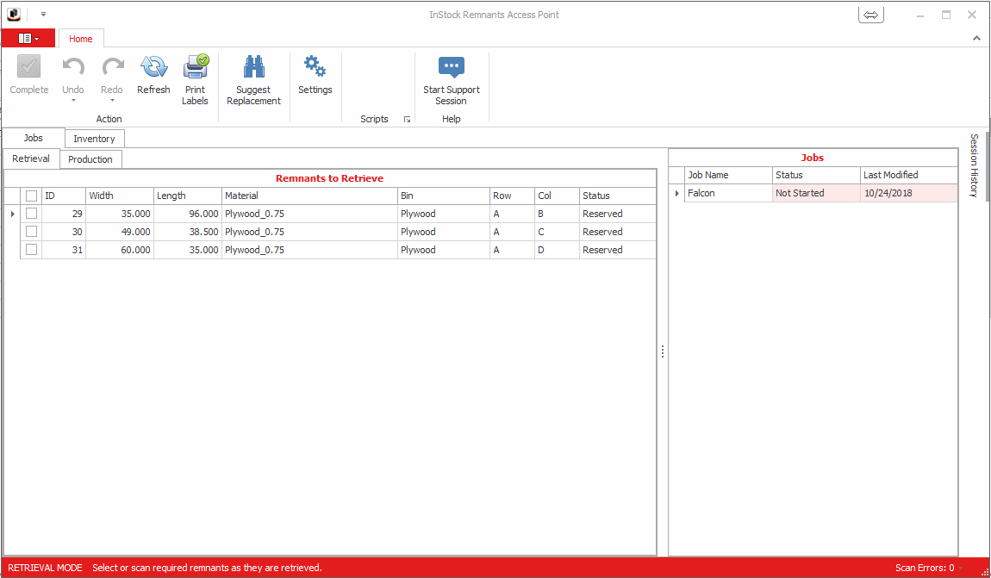
Task: Click the Undo arrow icon
Action: click(x=73, y=68)
